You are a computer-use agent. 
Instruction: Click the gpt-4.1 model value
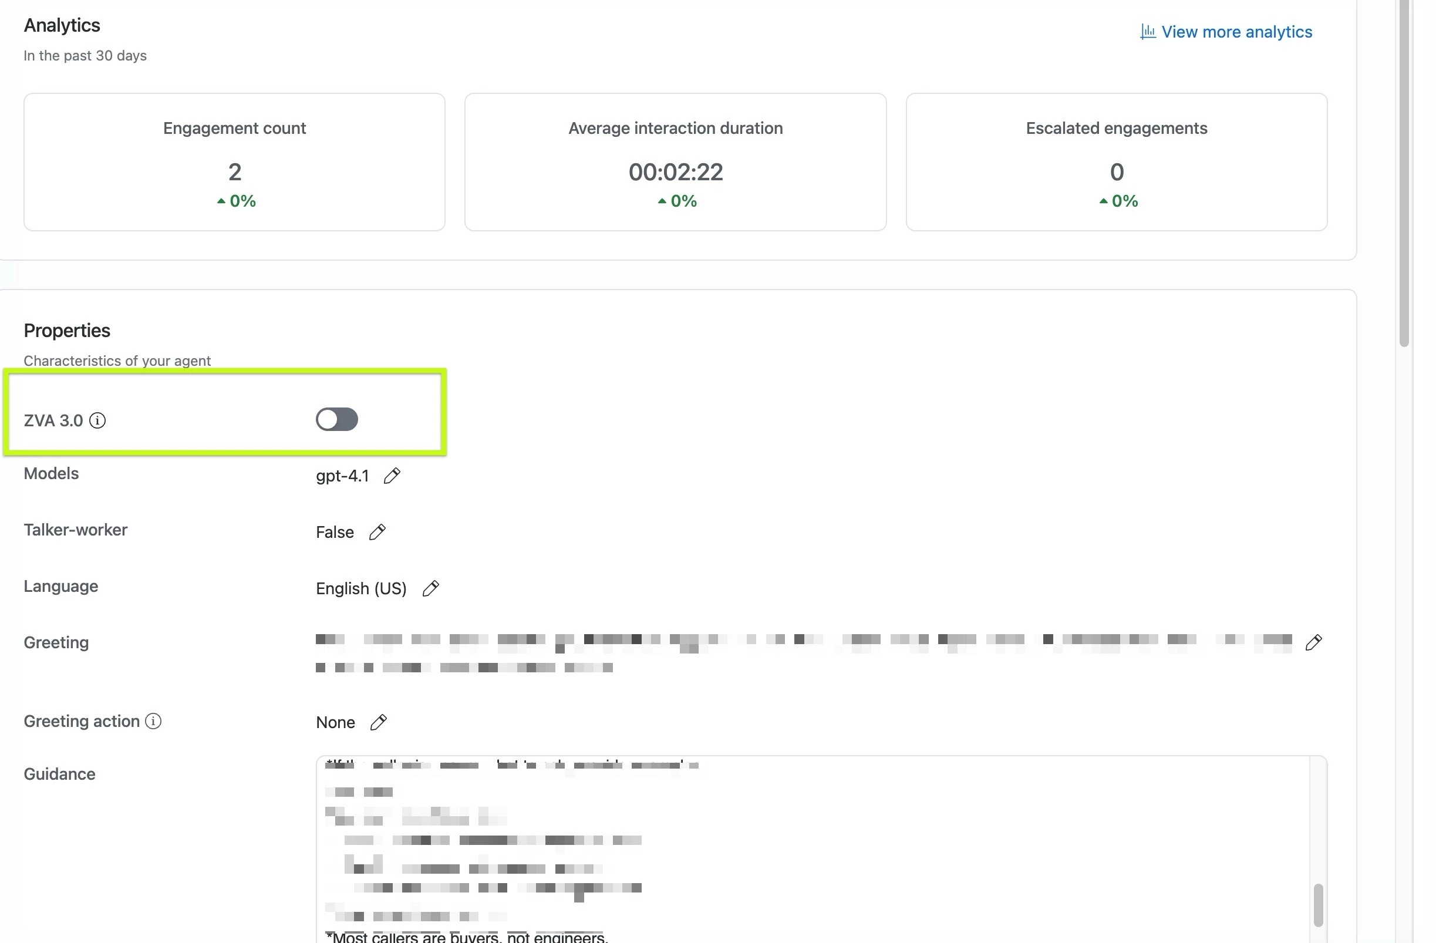342,476
